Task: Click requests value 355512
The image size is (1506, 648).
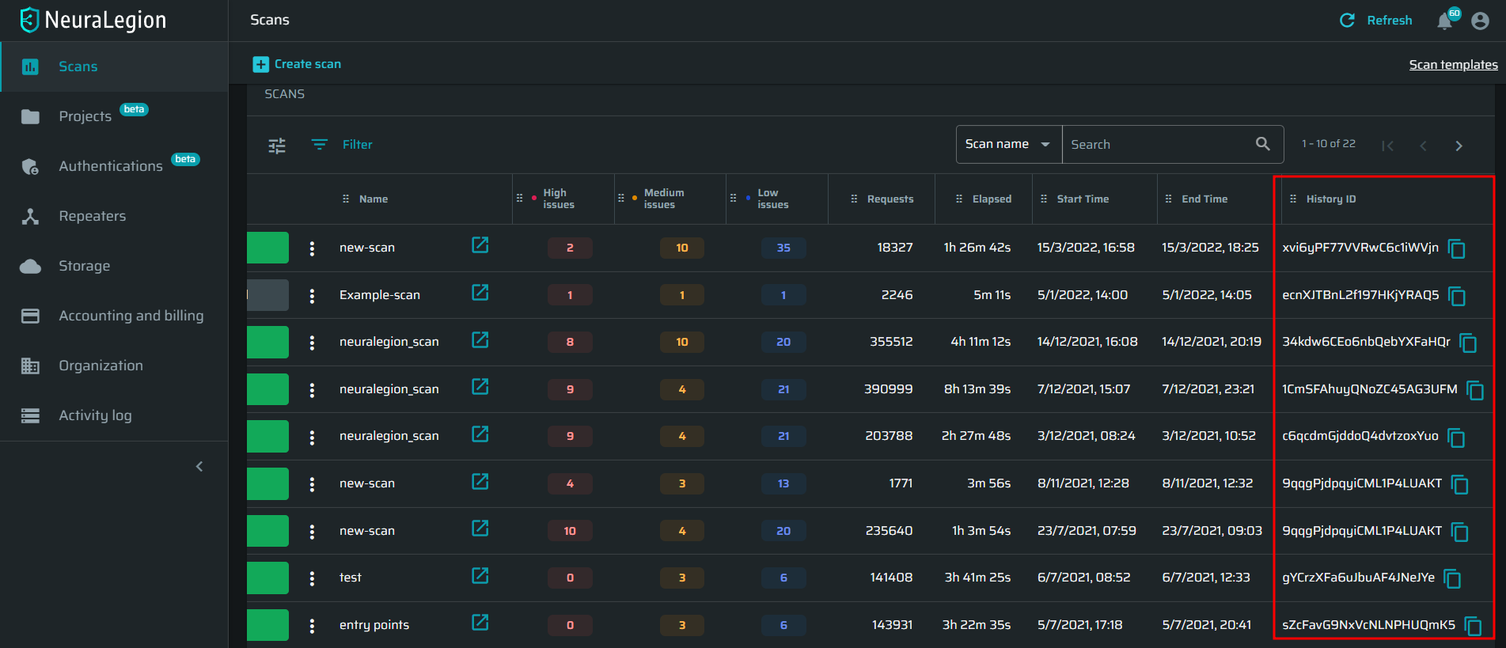Action: pyautogui.click(x=891, y=342)
